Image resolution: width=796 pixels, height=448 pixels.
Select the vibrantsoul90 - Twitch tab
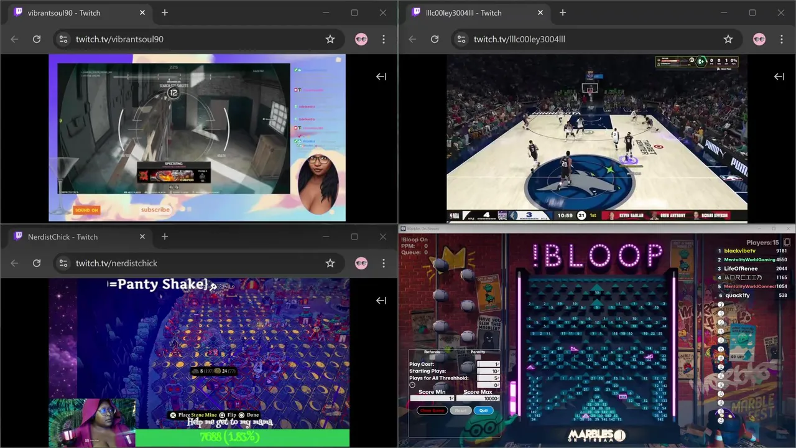tap(80, 12)
